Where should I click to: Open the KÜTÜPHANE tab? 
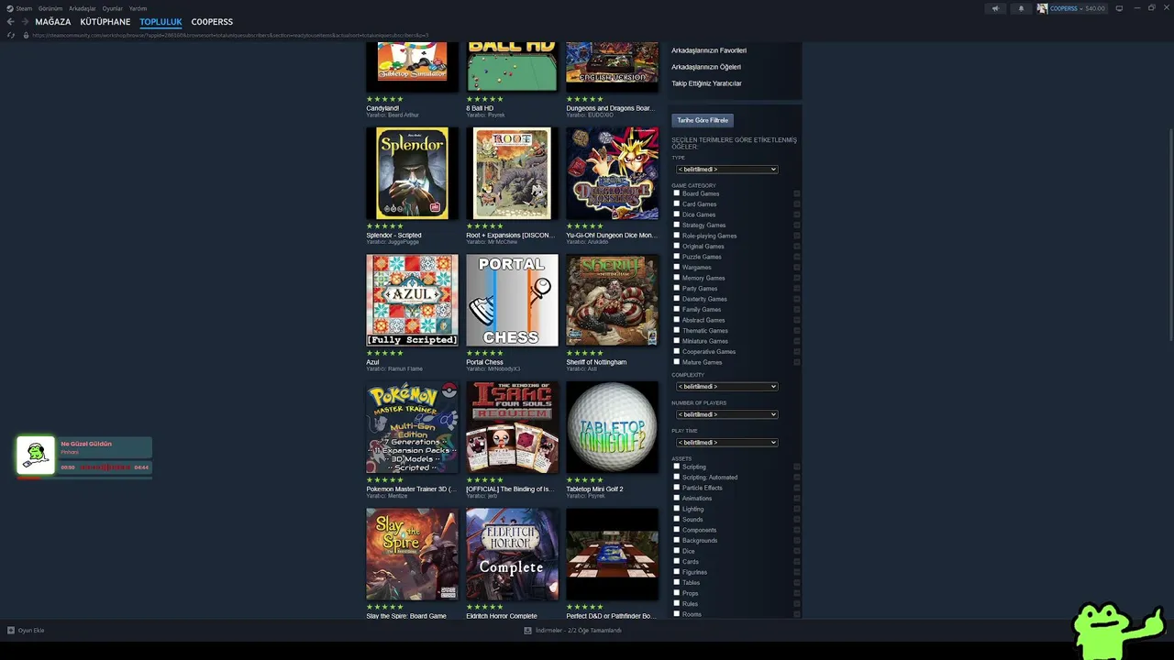pyautogui.click(x=105, y=21)
